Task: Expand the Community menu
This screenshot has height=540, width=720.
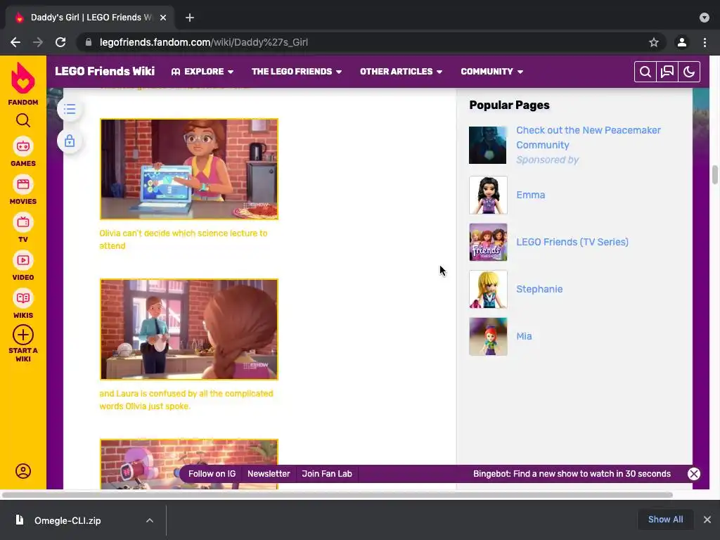Action: pyautogui.click(x=491, y=72)
